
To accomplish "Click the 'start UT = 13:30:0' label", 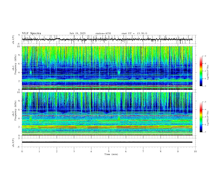I will click(x=134, y=33).
